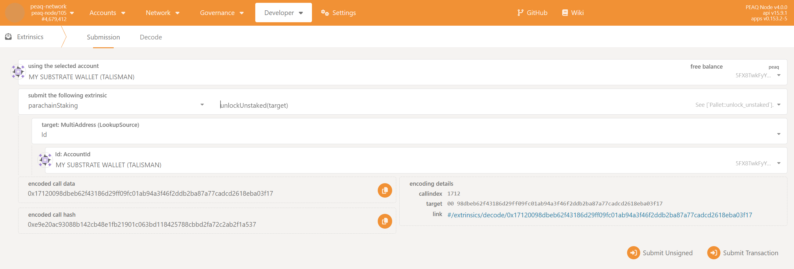The image size is (794, 269).
Task: Click the GitHub branch icon
Action: tap(520, 13)
